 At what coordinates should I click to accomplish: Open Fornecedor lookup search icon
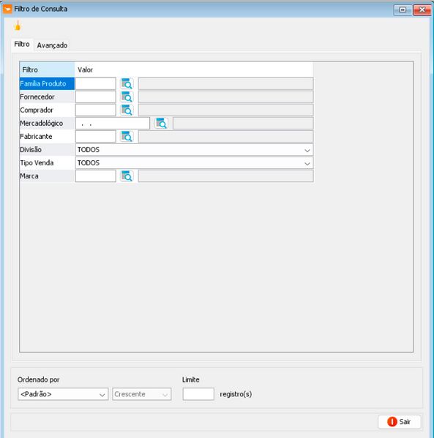[x=127, y=97]
